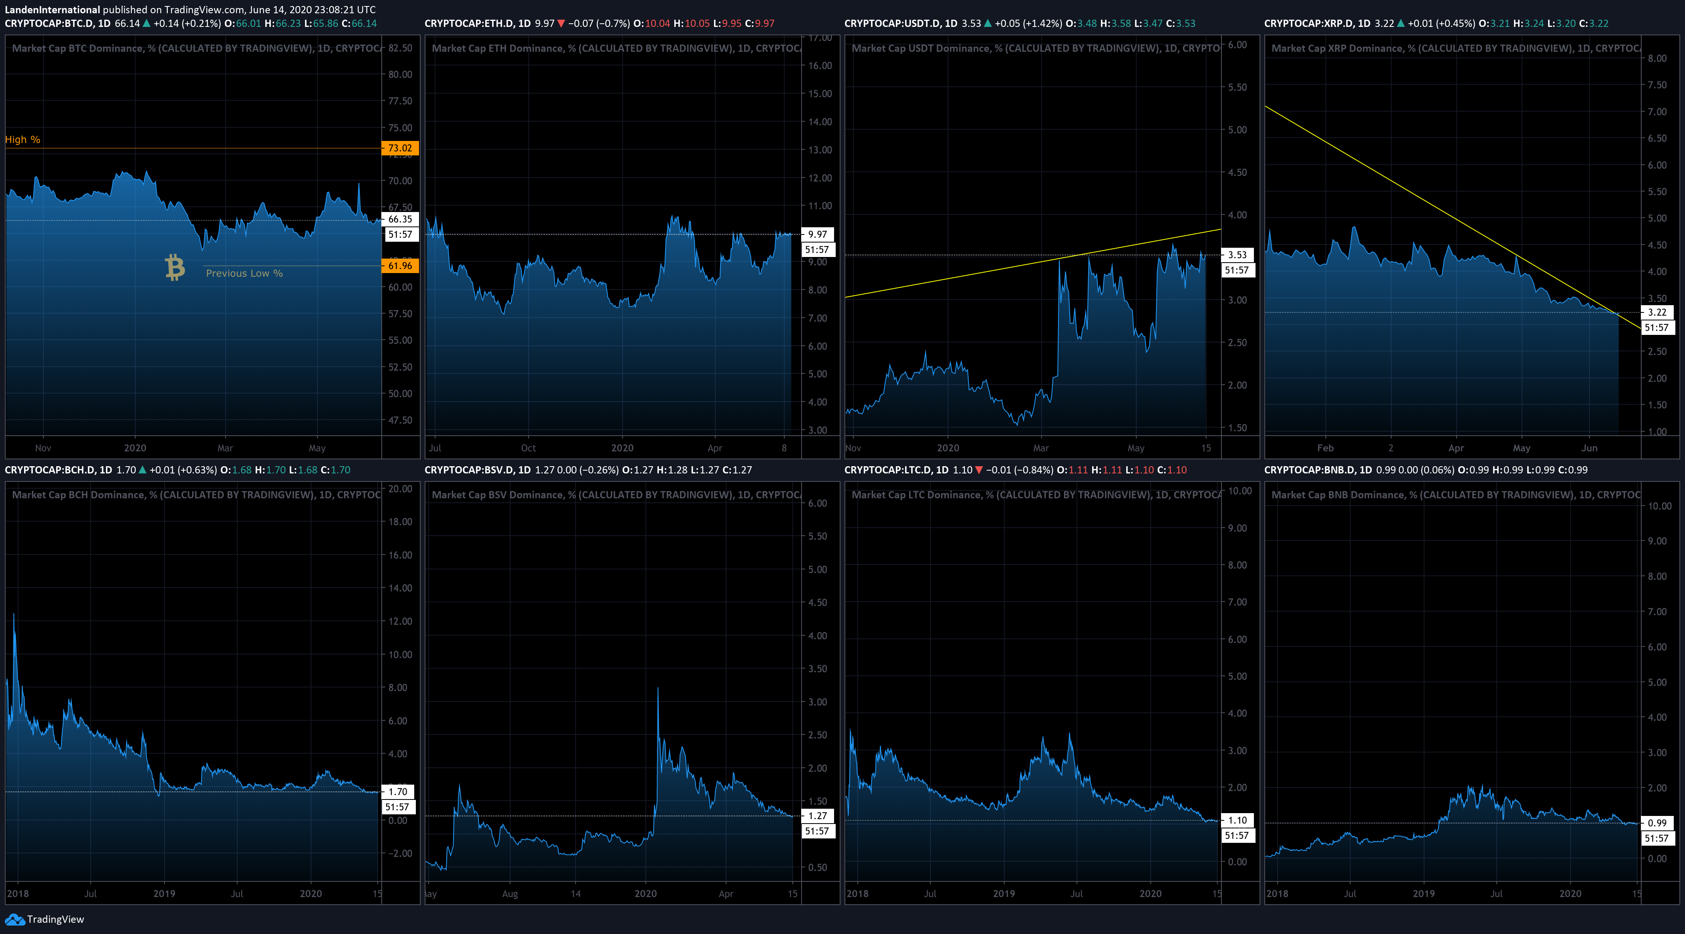
Task: Click the Market Cap BNB Dominance chart title
Action: point(1456,495)
